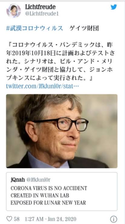Enlarge the photo of man with glasses
Image resolution: width=125 pixels, height=224 pixels.
point(62,131)
